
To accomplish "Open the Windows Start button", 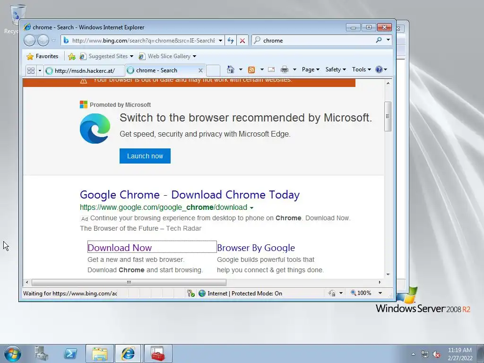I will point(13,354).
